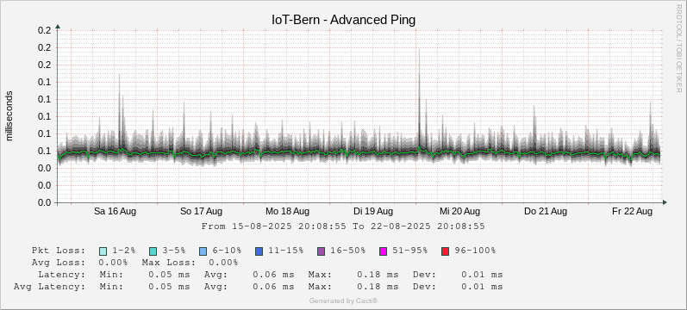Click the From/To date range text
The width and height of the screenshot is (687, 310).
pos(343,226)
